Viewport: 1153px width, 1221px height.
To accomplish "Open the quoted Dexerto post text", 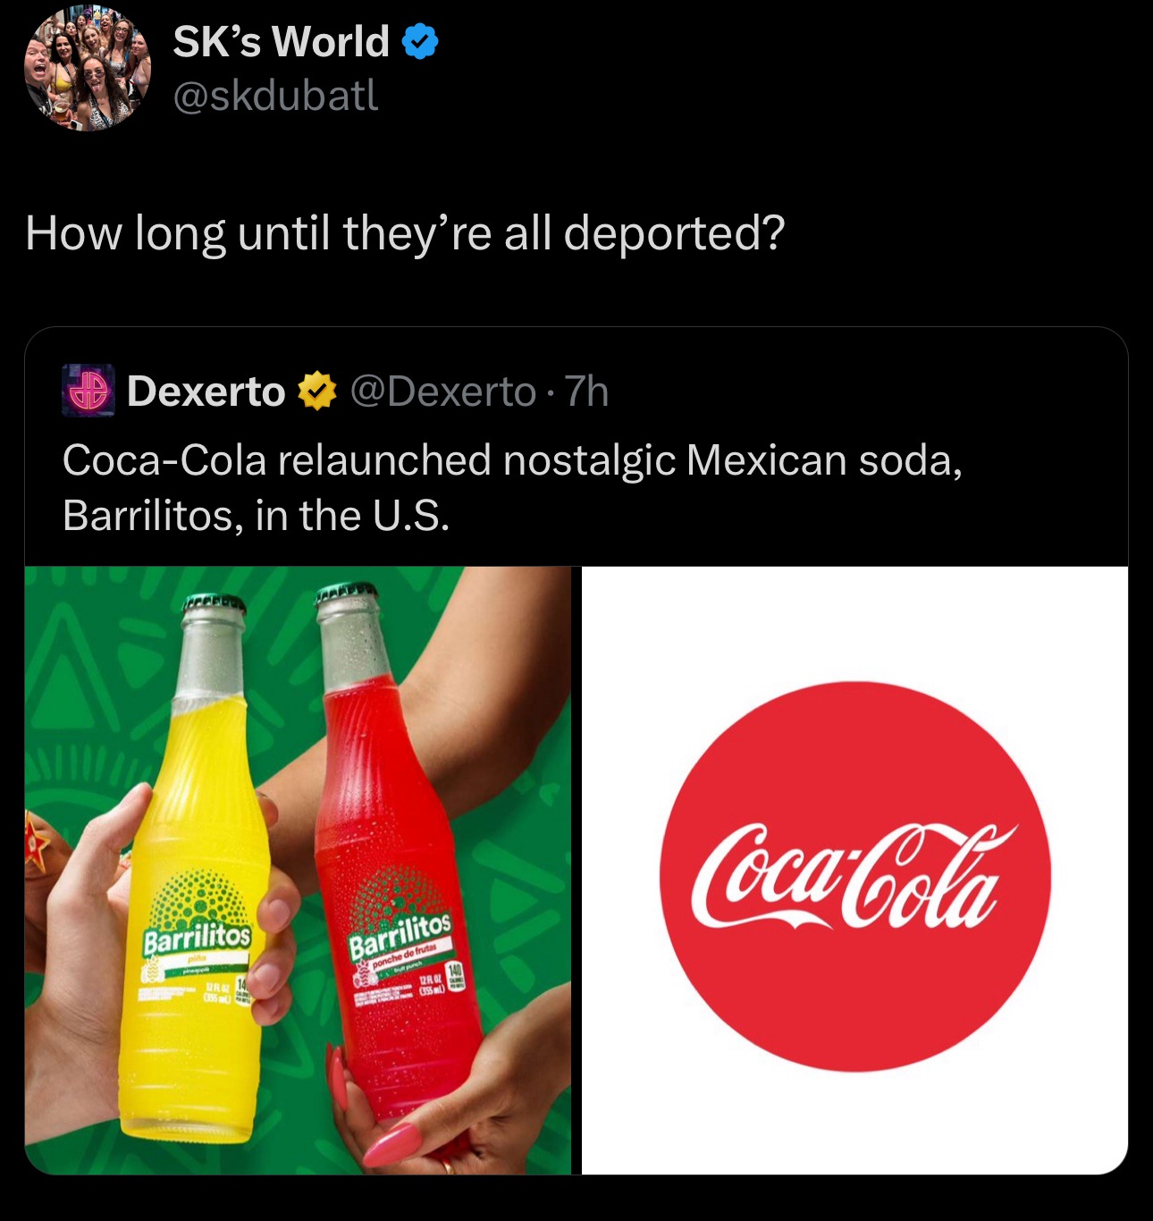I will pos(512,487).
